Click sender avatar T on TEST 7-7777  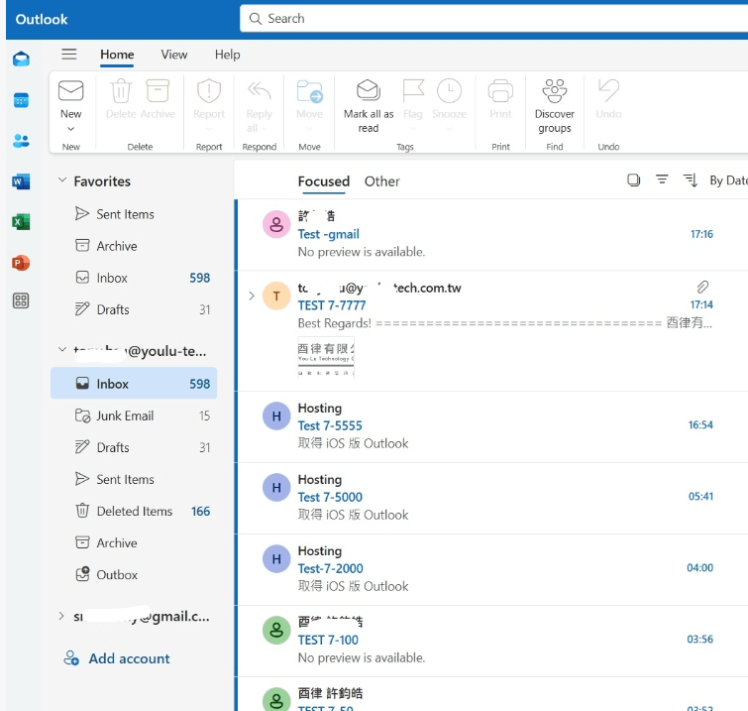(x=276, y=296)
